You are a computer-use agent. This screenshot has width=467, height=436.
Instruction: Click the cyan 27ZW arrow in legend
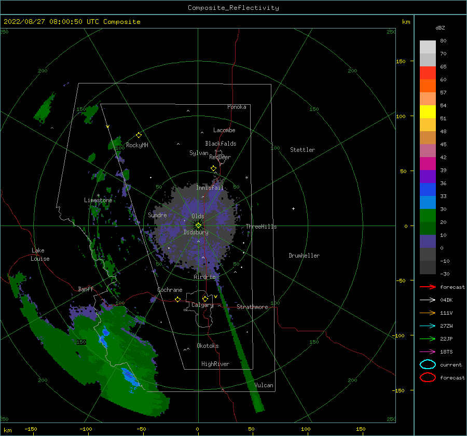[x=428, y=326]
